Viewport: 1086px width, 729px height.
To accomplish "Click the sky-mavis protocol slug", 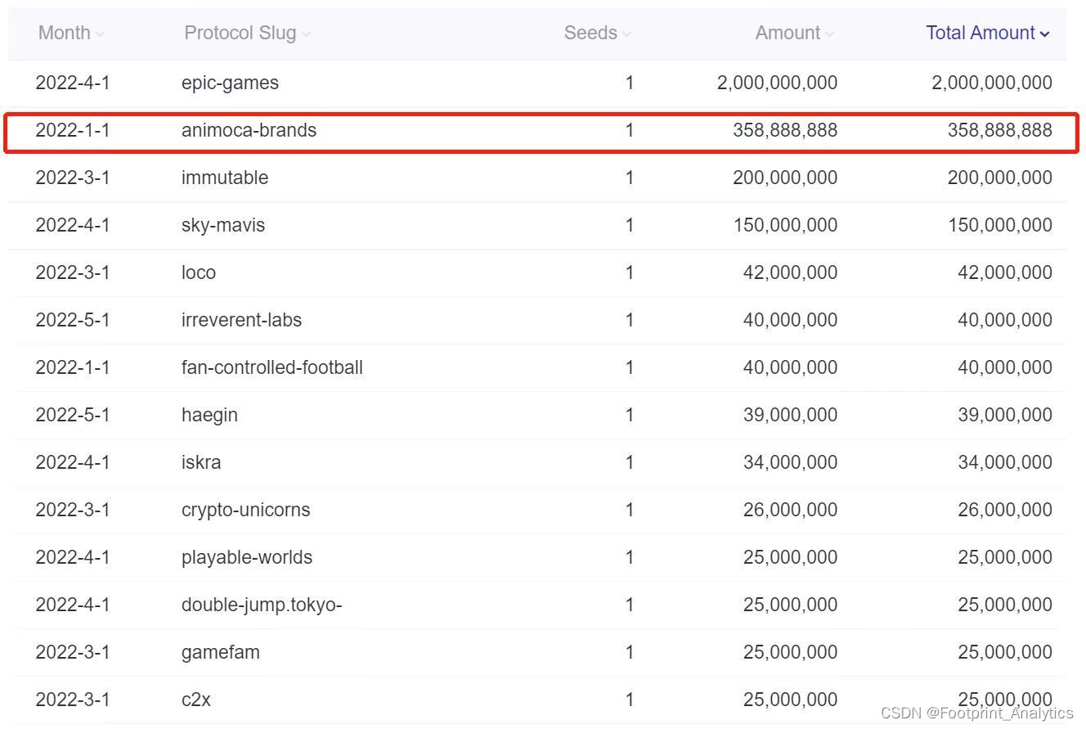I will pos(223,225).
